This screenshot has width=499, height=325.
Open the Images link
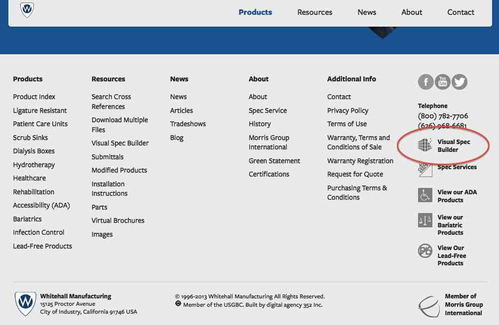coord(102,235)
